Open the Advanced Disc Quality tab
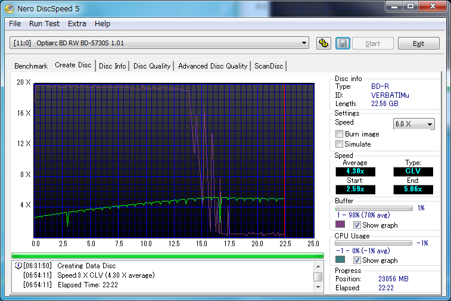Screen dimensions: 451x301 tap(213, 66)
